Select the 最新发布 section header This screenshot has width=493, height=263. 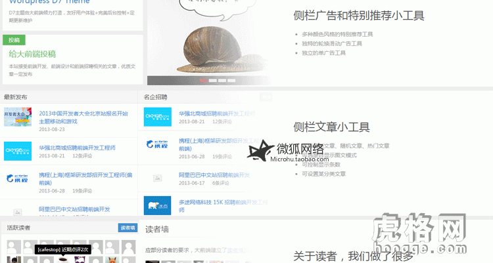pyautogui.click(x=16, y=97)
